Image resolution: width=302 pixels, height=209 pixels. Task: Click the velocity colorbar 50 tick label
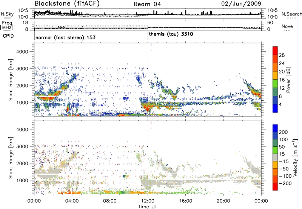click(282, 147)
